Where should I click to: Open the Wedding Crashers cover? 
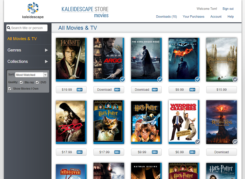(184, 122)
